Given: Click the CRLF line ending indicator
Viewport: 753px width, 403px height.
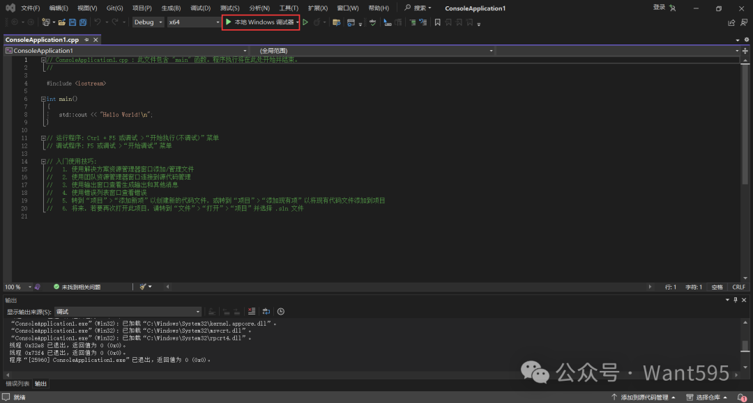Looking at the screenshot, I should [738, 287].
